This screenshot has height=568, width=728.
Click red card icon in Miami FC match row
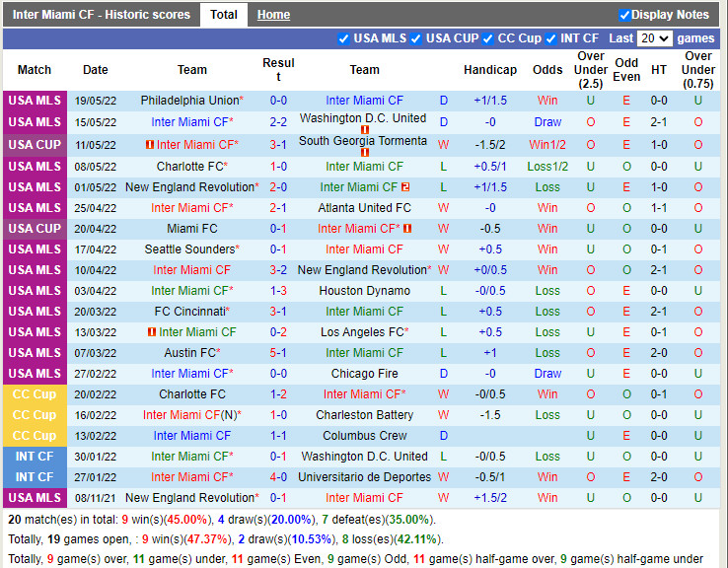[407, 229]
